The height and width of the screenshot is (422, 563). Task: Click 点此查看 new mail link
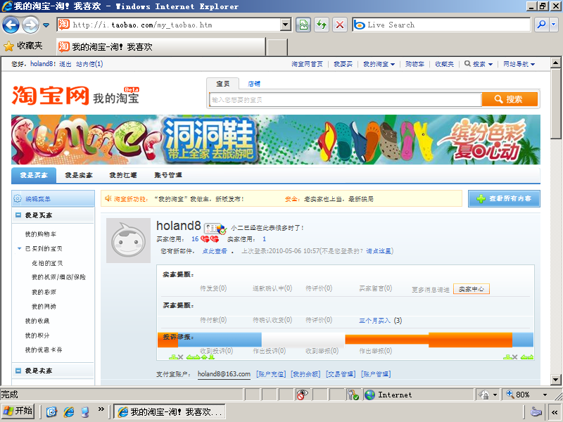coord(215,251)
